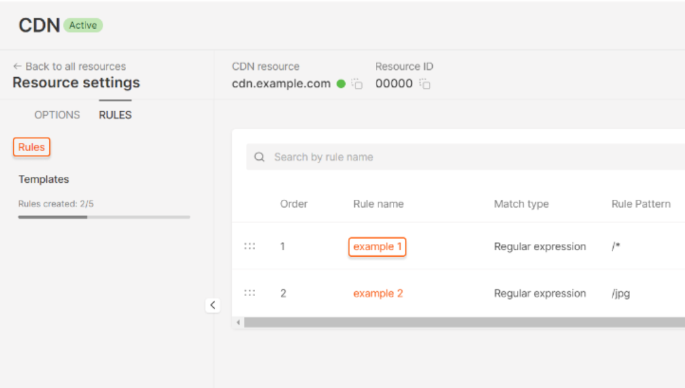The width and height of the screenshot is (685, 388).
Task: Click the Rules created progress bar
Action: 104,217
